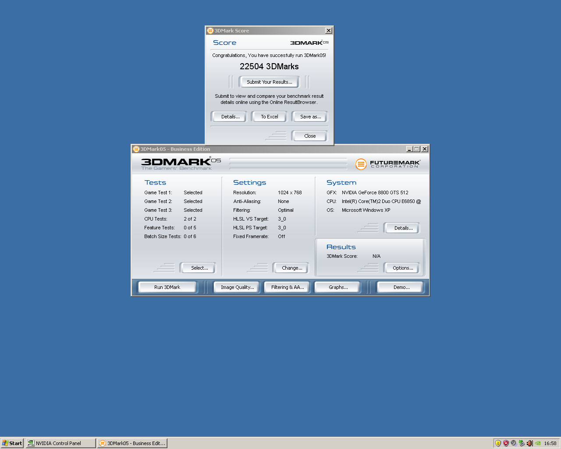Open the Windows Start menu

click(x=12, y=443)
